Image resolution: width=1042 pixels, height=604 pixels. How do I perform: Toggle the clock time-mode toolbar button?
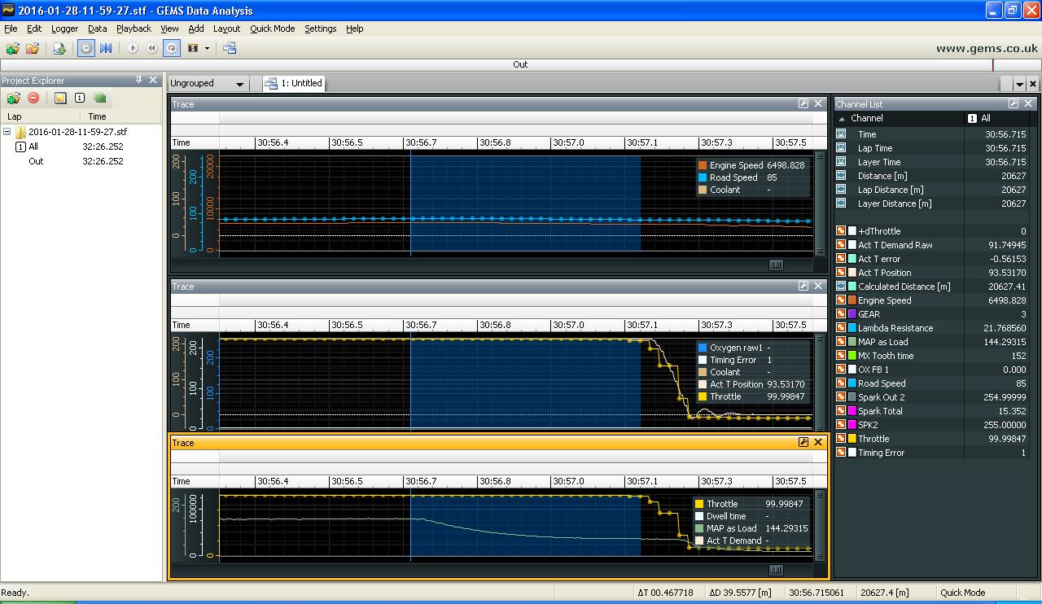(x=86, y=49)
